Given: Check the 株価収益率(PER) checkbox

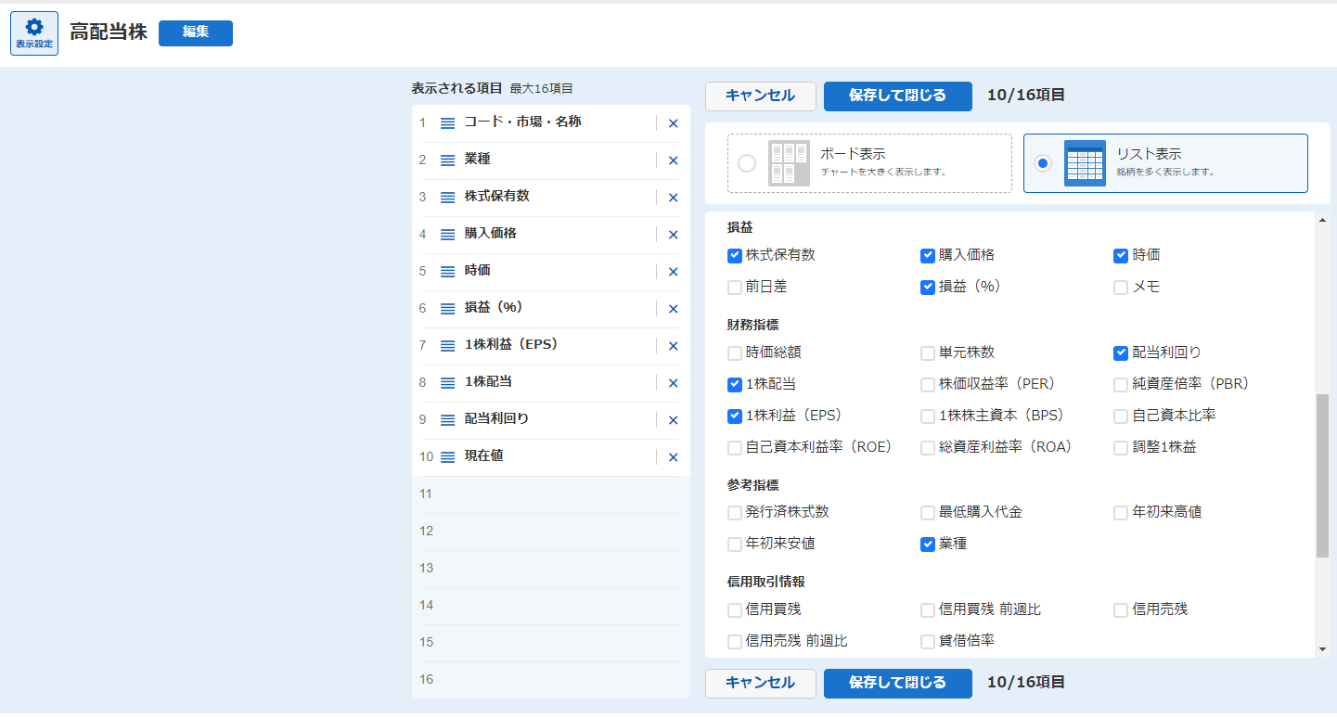Looking at the screenshot, I should pos(928,385).
